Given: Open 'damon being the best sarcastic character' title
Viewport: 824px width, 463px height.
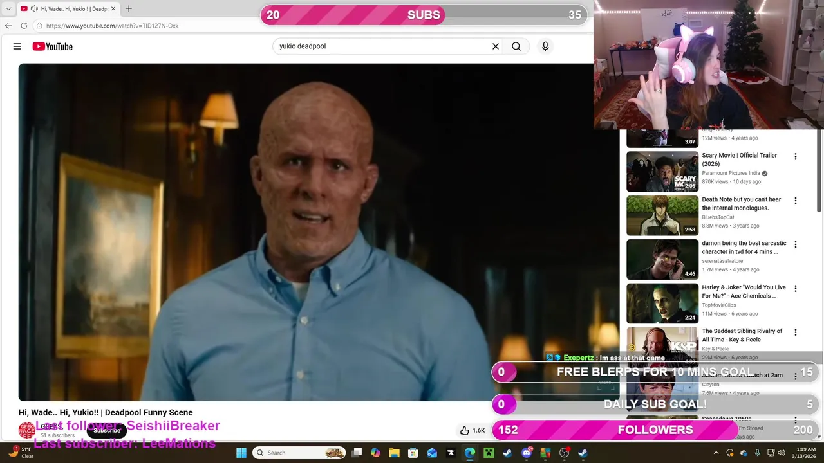Looking at the screenshot, I should (744, 248).
